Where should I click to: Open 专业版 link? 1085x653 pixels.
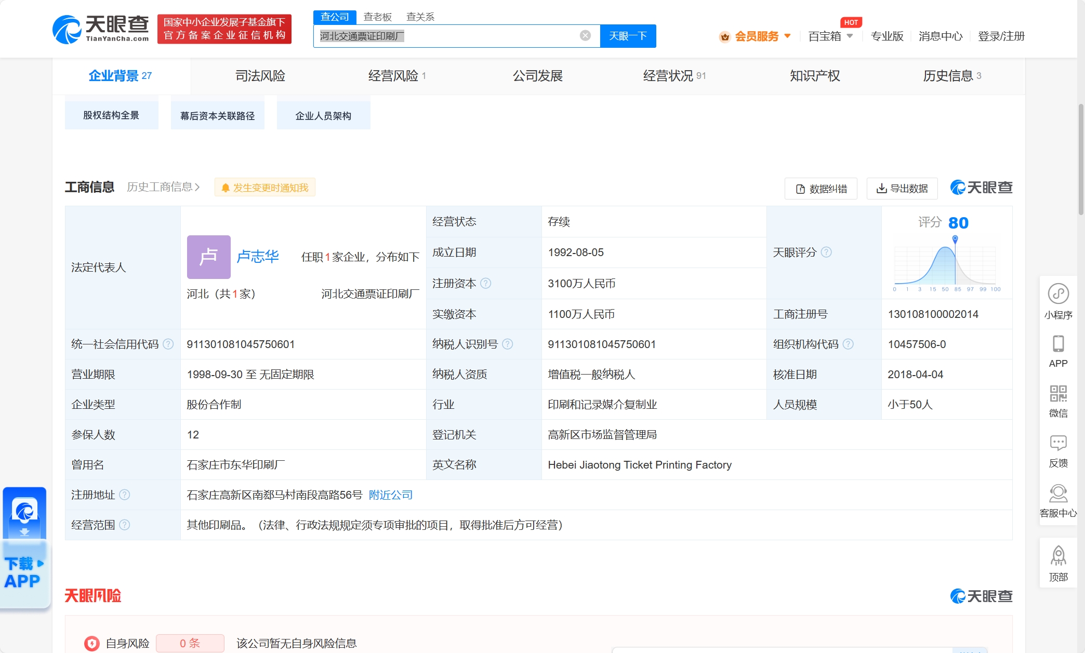pos(887,36)
